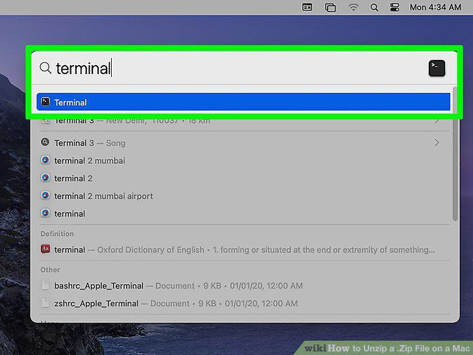Viewport: 473px width, 355px height.
Task: Click the Terminal app icon in the highlighted result
Action: pyautogui.click(x=45, y=101)
